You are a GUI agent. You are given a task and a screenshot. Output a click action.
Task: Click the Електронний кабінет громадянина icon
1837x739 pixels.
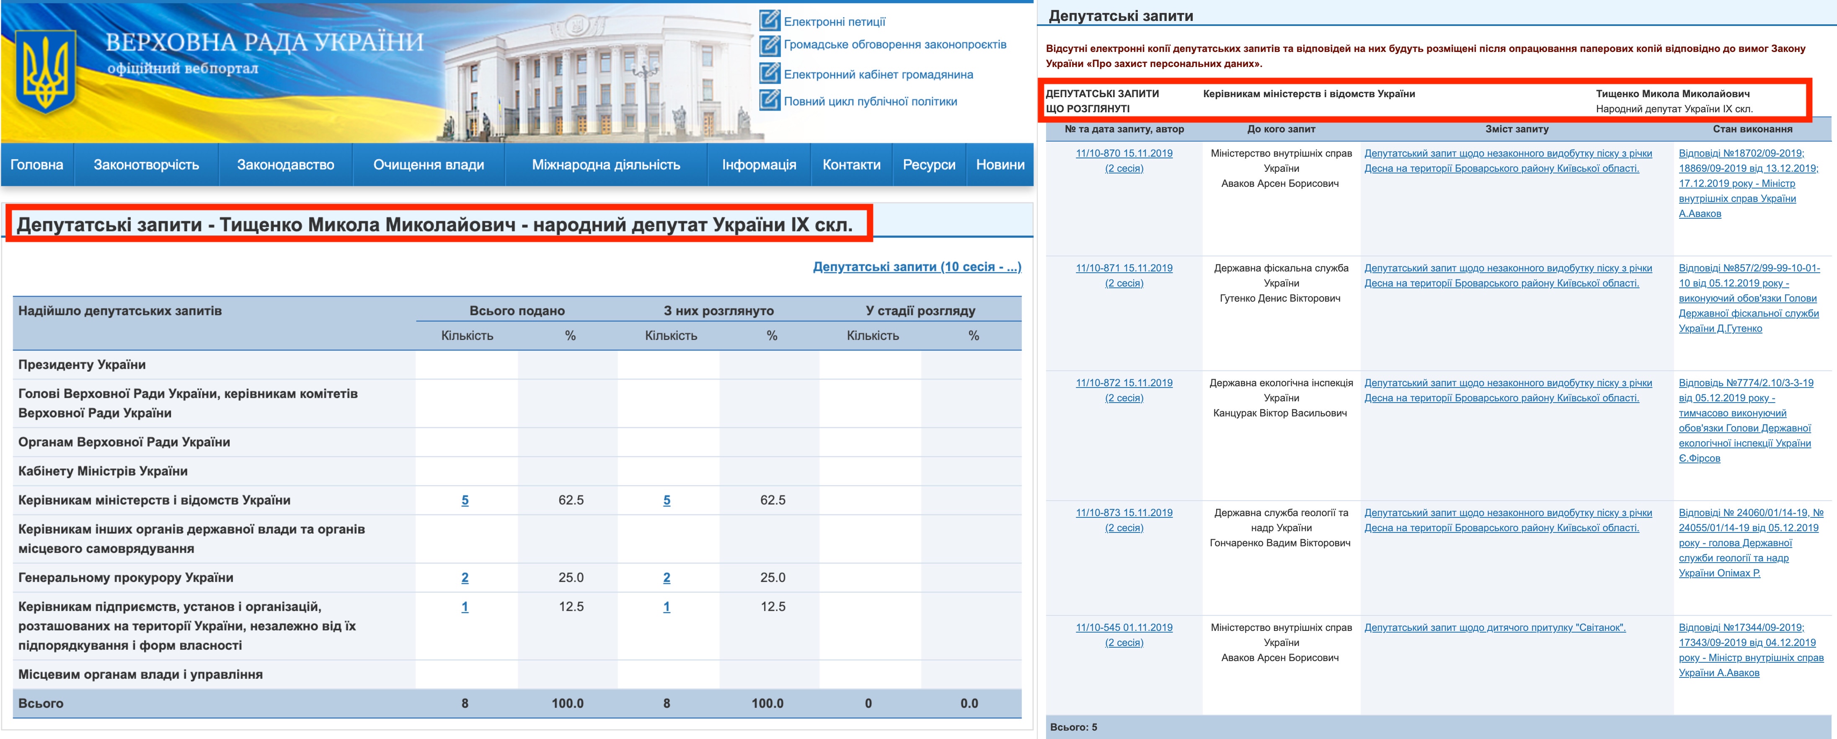(x=770, y=73)
